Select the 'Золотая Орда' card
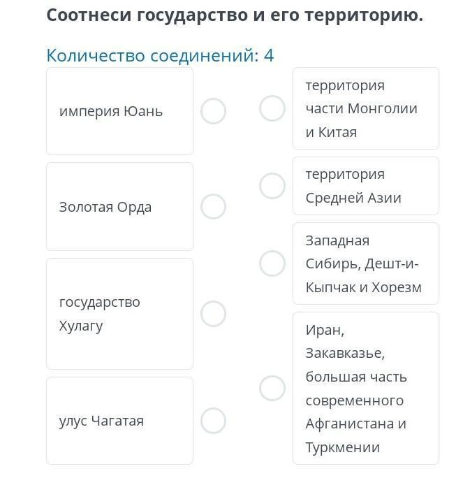The height and width of the screenshot is (499, 456). point(119,207)
